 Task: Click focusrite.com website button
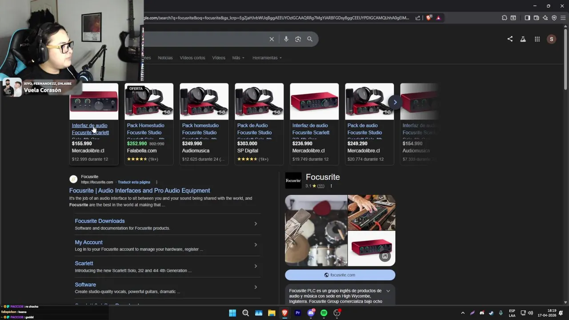340,275
